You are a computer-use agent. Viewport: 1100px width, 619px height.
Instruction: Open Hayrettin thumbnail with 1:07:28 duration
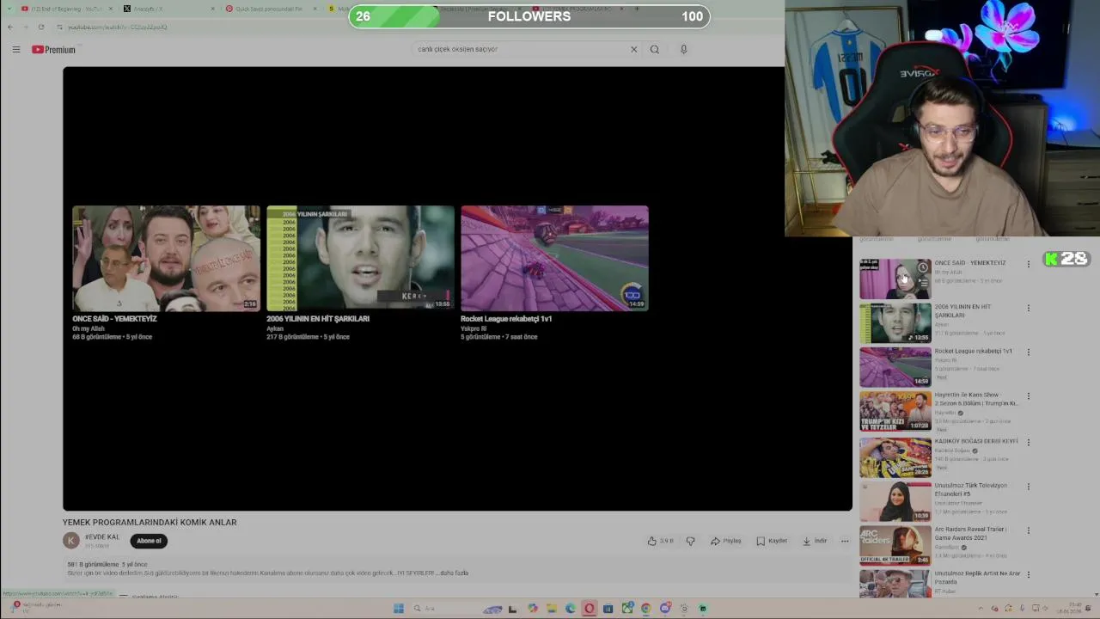895,411
